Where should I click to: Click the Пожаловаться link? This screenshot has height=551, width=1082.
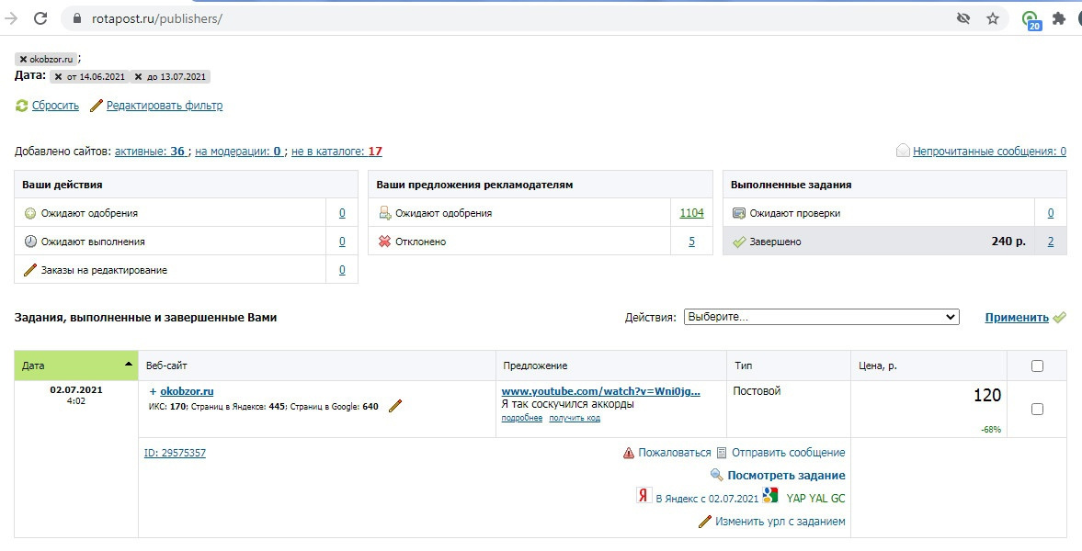(674, 453)
